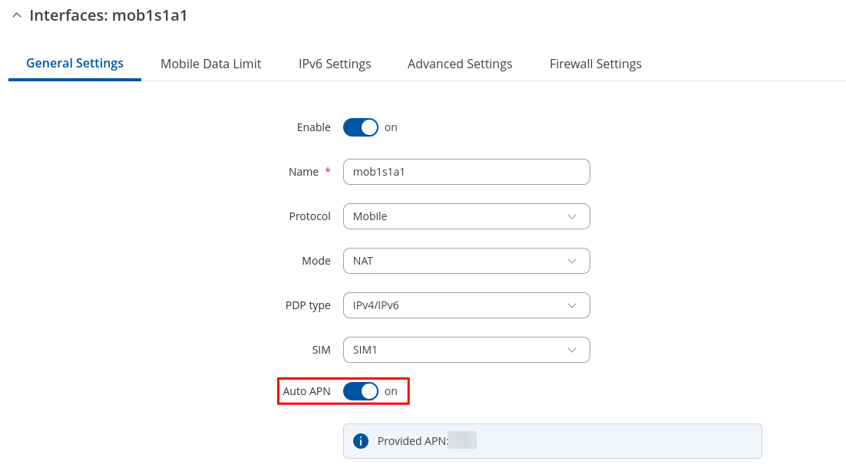Select the Advanced Settings tab

(460, 64)
